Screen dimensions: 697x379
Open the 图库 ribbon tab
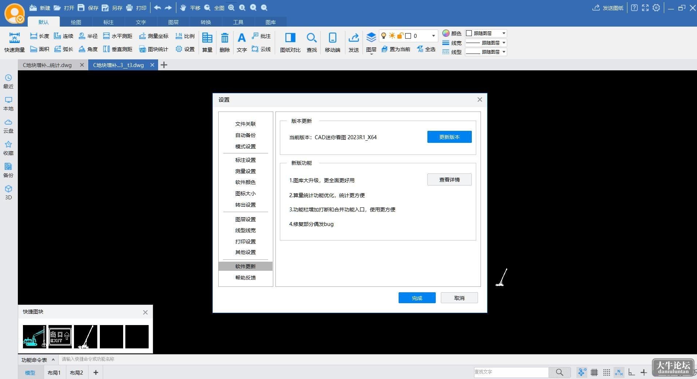(270, 22)
